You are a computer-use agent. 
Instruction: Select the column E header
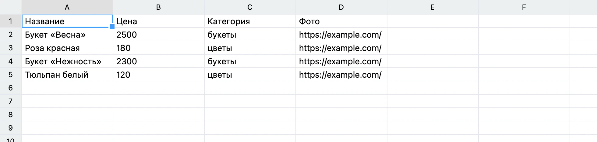[433, 7]
